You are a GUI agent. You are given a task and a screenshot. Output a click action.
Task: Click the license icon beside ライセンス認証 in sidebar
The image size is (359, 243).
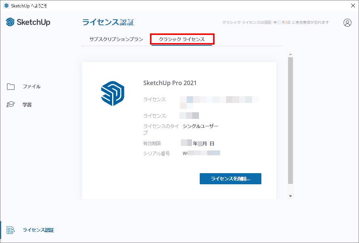coord(10,230)
